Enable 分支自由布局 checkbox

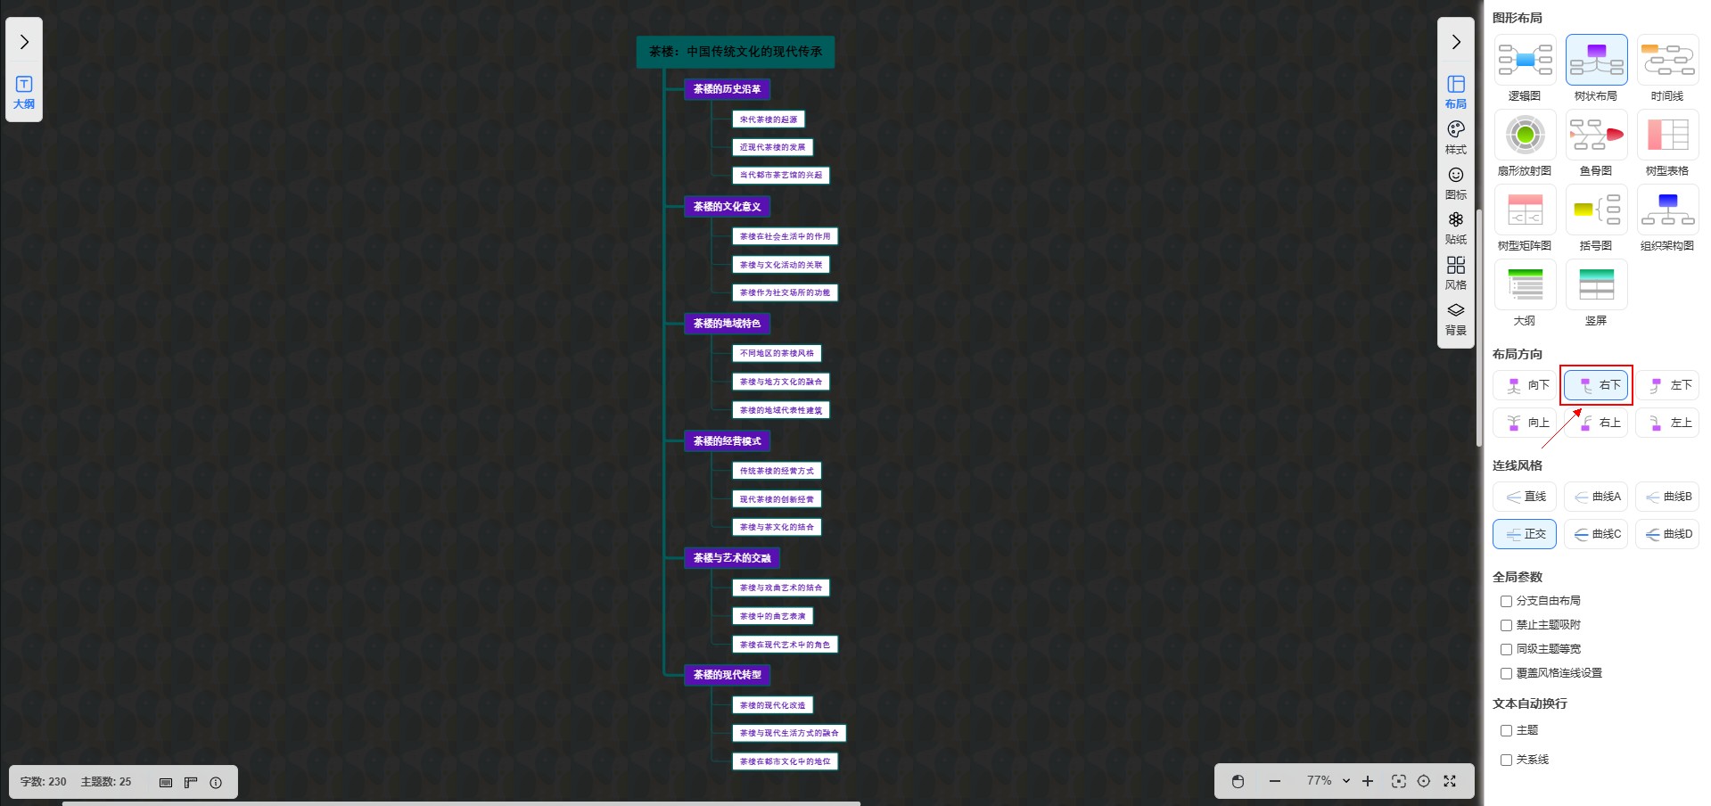coord(1506,601)
